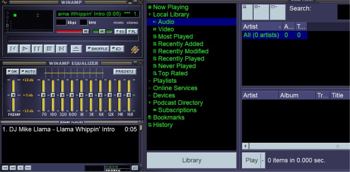
Task: Click the balance slider handle
Action: coord(102,32)
